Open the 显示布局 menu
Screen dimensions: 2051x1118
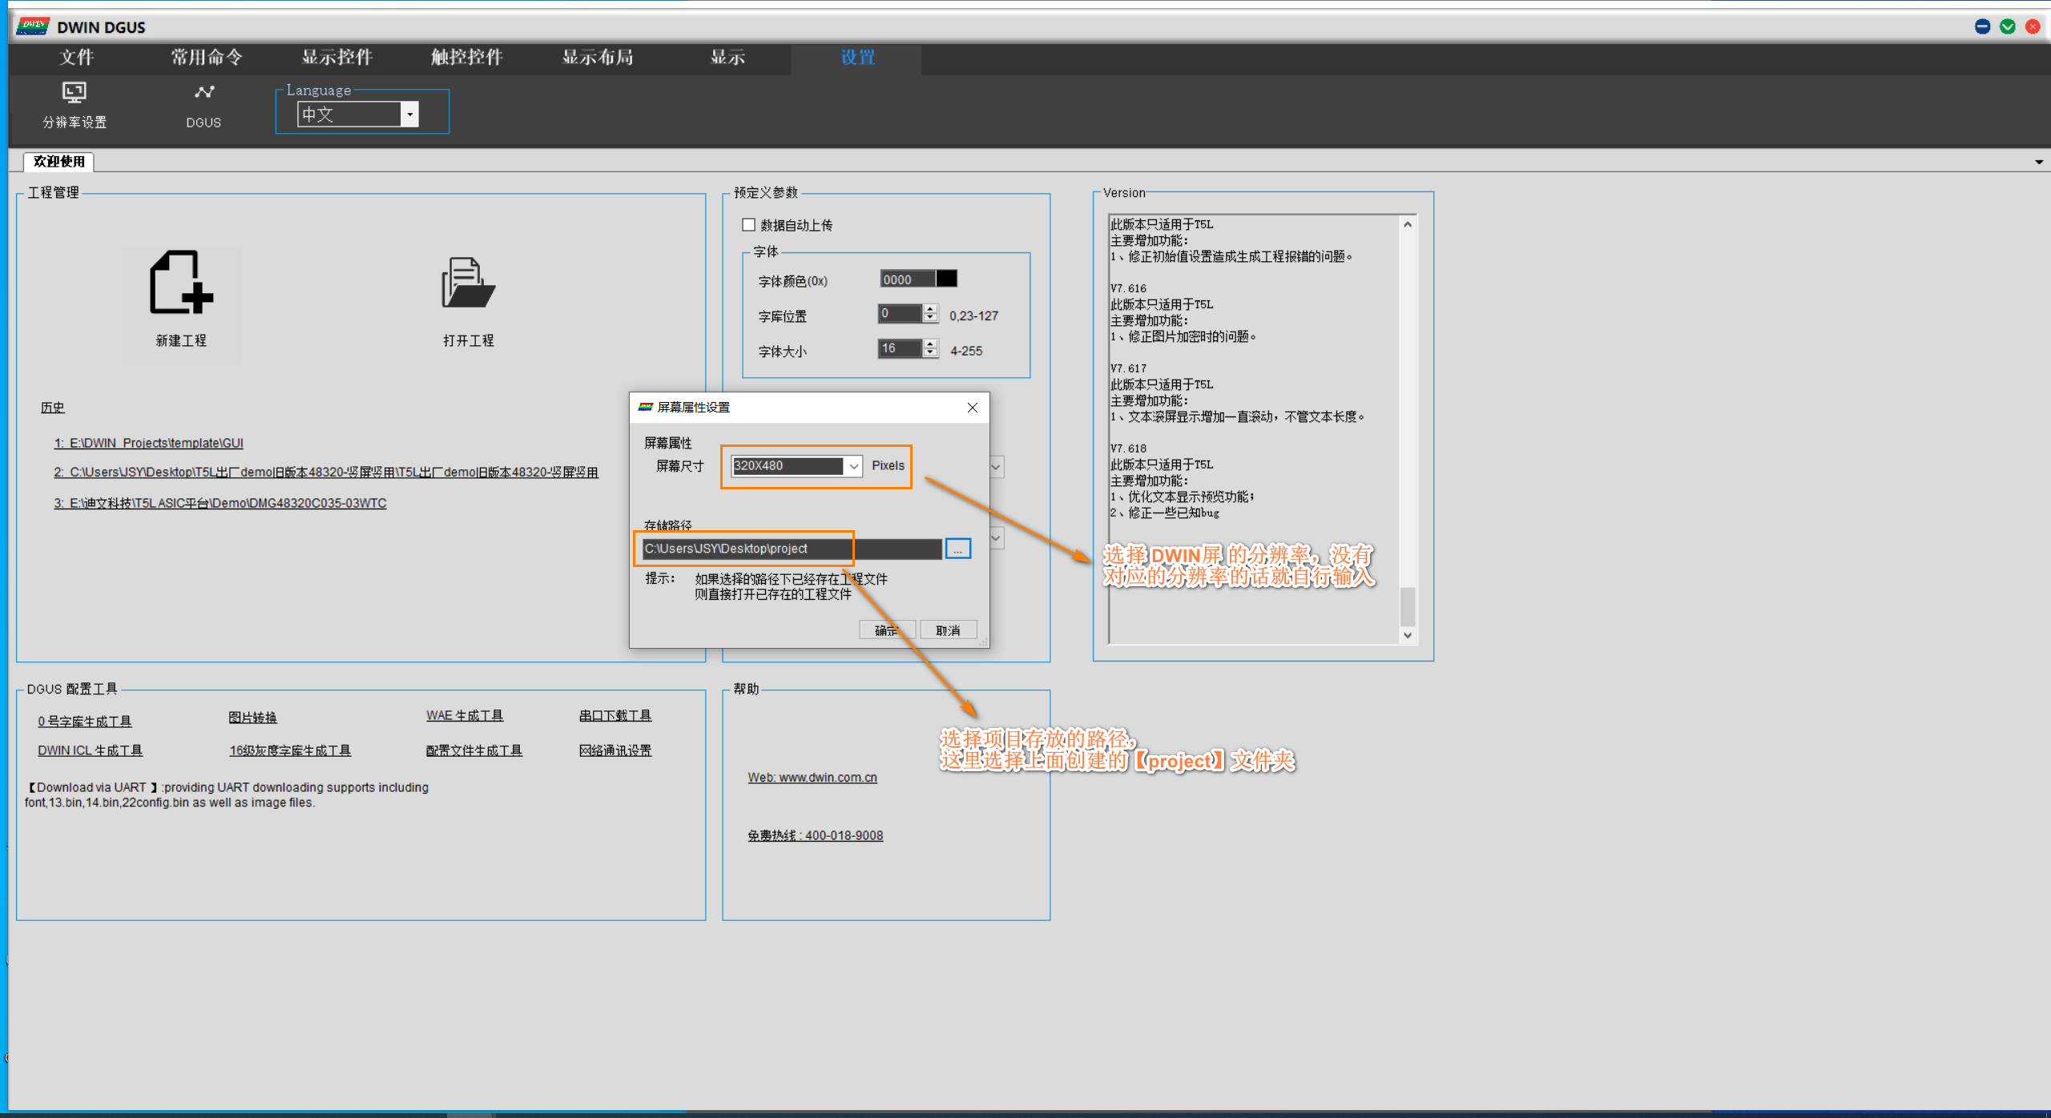click(598, 58)
